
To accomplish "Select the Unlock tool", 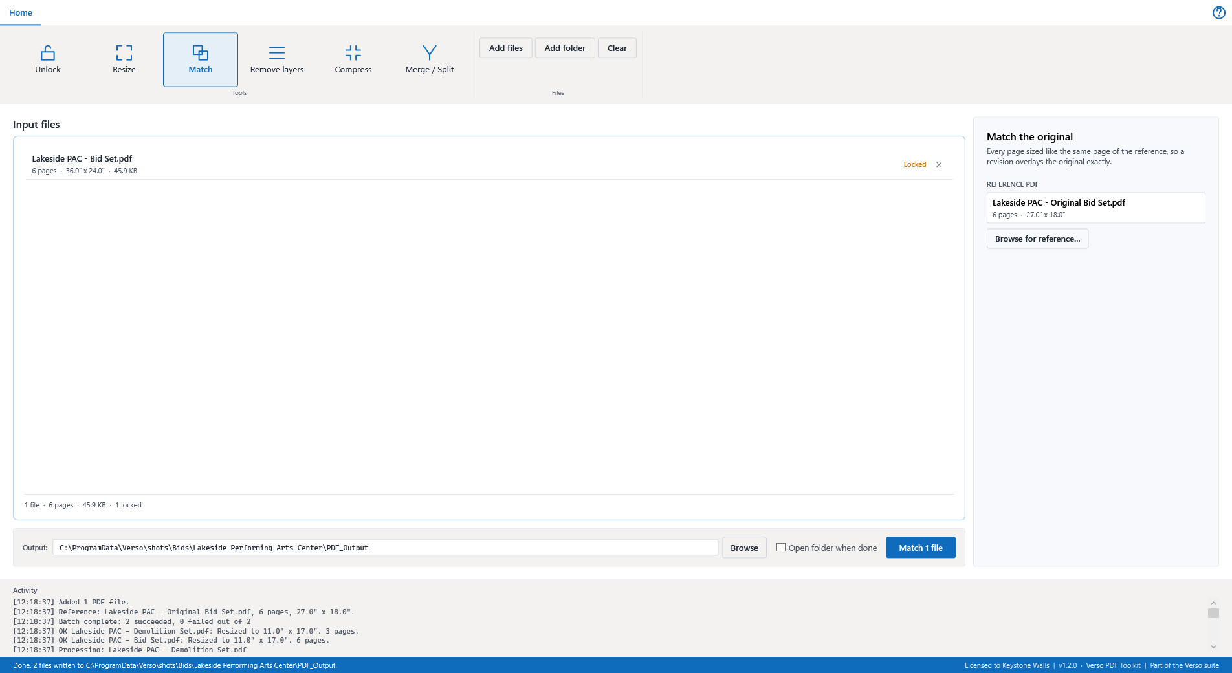I will coord(48,59).
